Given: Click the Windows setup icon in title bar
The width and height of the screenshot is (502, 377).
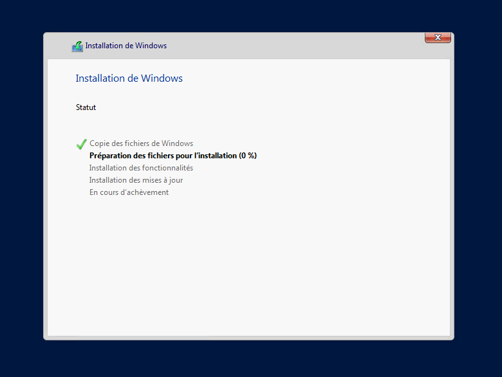Looking at the screenshot, I should click(x=77, y=46).
